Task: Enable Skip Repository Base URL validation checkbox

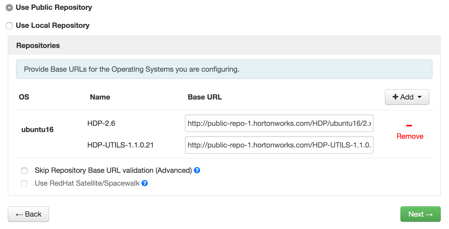Action: [x=24, y=171]
